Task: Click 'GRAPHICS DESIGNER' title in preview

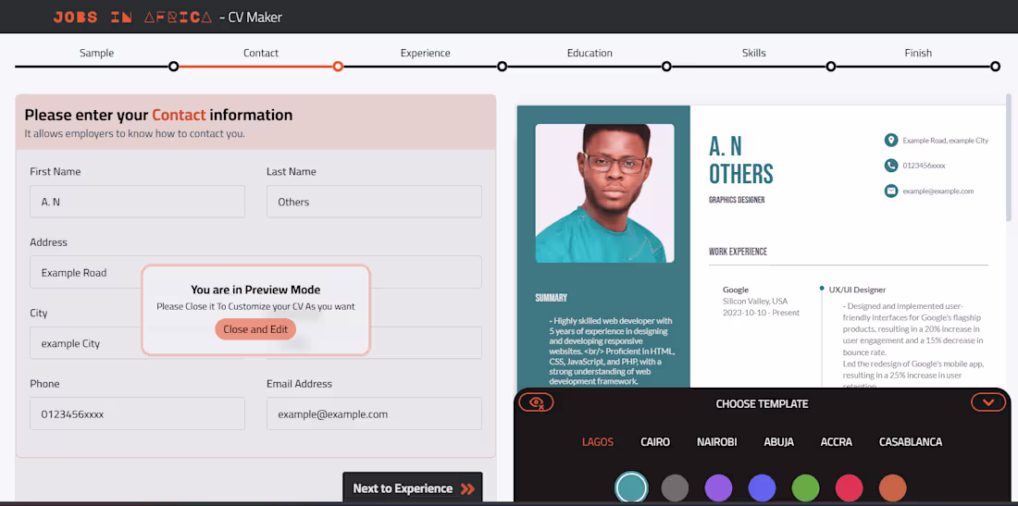Action: 737,200
